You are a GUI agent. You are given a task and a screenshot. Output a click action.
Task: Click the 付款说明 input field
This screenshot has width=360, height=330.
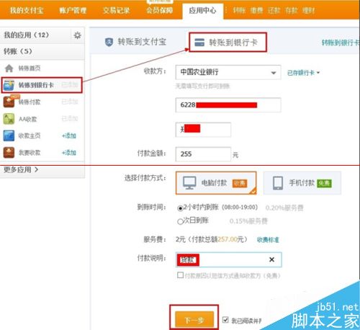point(228,259)
